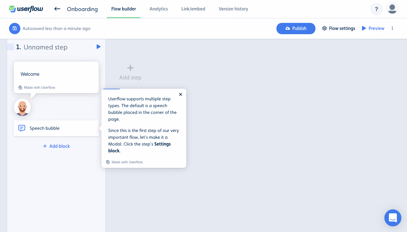Click the Userflow logo
Screen dimensions: 407x232
coord(26,9)
